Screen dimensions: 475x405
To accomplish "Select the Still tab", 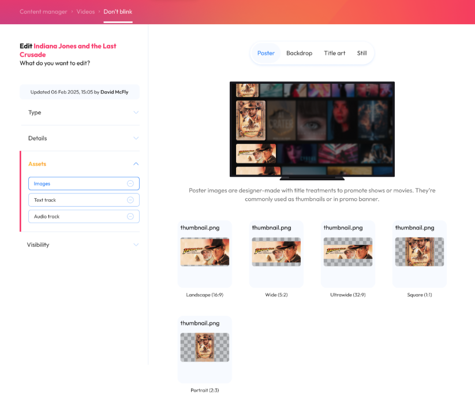I will click(362, 53).
